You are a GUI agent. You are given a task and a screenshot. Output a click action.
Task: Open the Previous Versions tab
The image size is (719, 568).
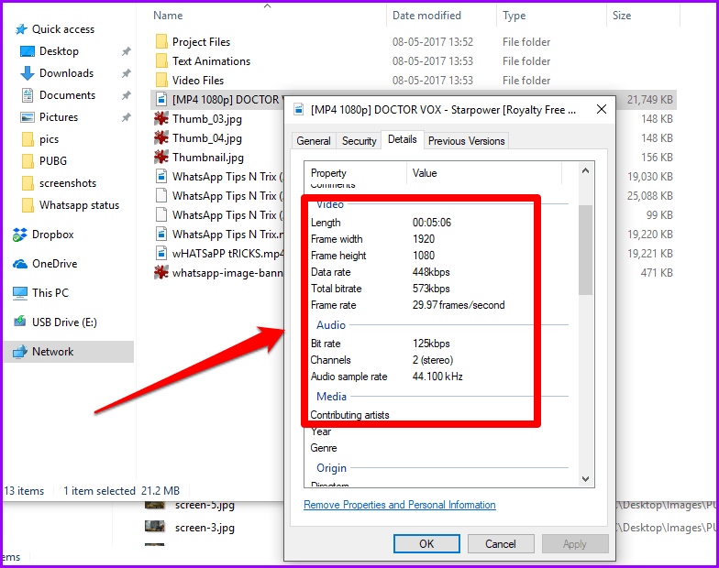click(x=466, y=141)
